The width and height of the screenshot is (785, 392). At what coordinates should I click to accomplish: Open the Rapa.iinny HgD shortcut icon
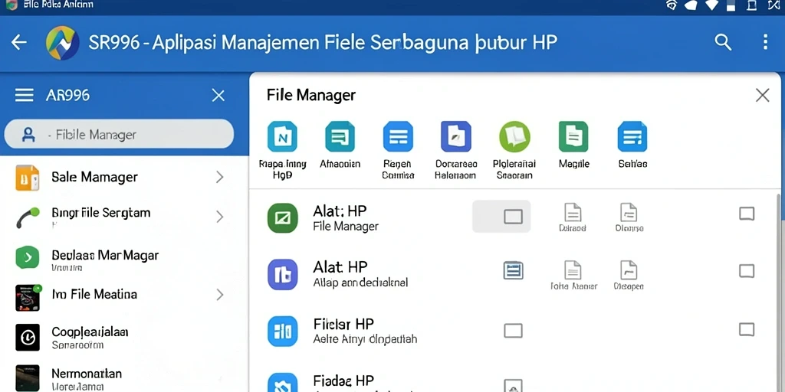tap(282, 136)
